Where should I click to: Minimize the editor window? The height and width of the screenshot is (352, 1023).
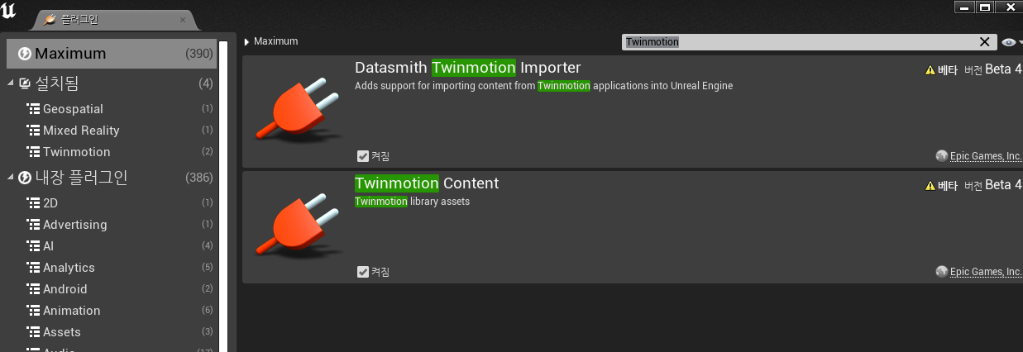(963, 7)
